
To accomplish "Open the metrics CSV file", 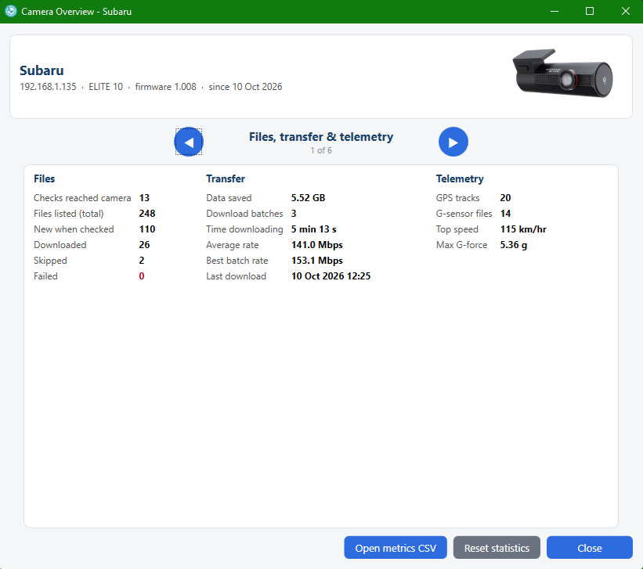I will point(396,548).
